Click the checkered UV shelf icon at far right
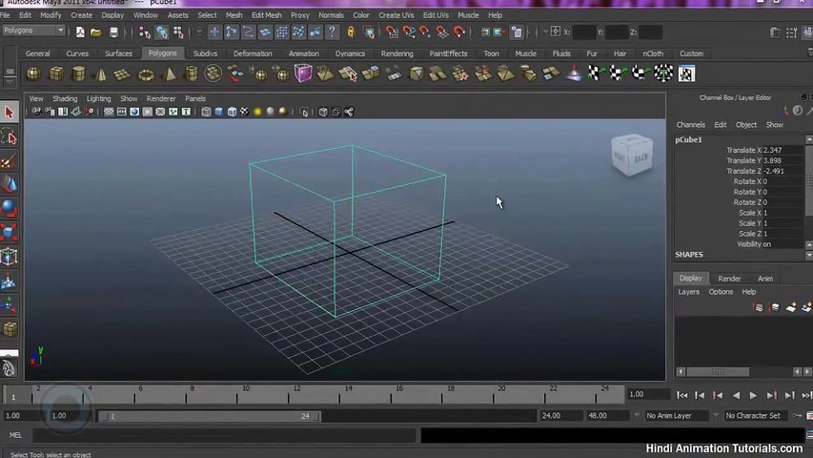Image resolution: width=813 pixels, height=458 pixels. [686, 73]
